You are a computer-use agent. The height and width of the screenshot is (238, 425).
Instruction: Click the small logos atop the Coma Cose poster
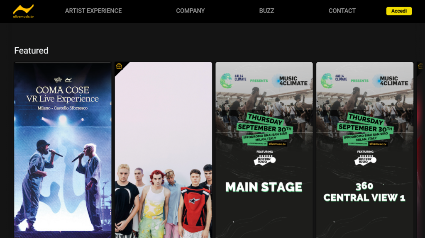63,80
